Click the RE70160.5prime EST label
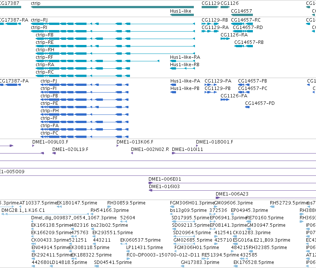The width and height of the screenshot is (316, 268). click(x=265, y=218)
